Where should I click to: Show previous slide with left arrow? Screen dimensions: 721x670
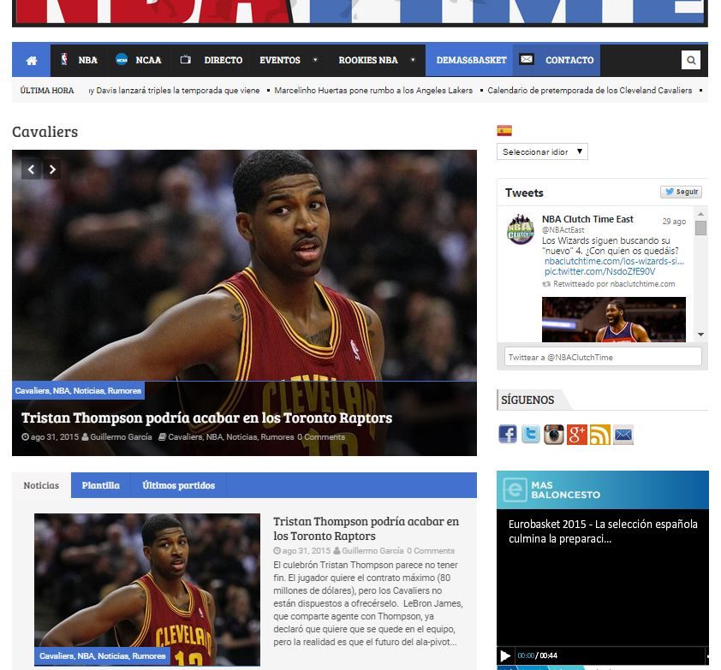32,169
